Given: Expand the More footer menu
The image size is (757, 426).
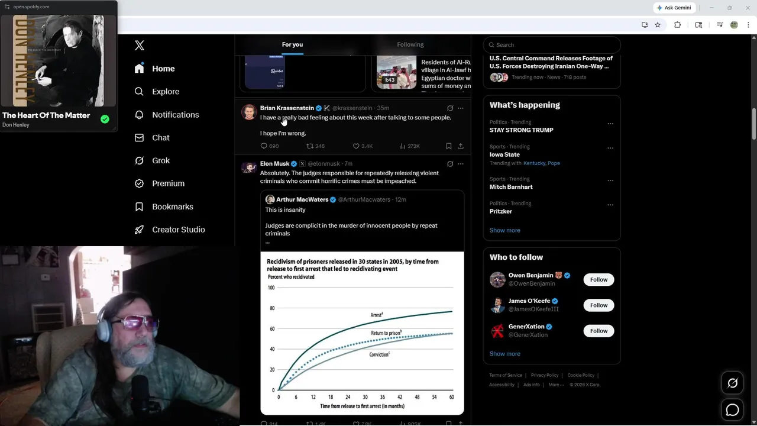Looking at the screenshot, I should [x=555, y=385].
